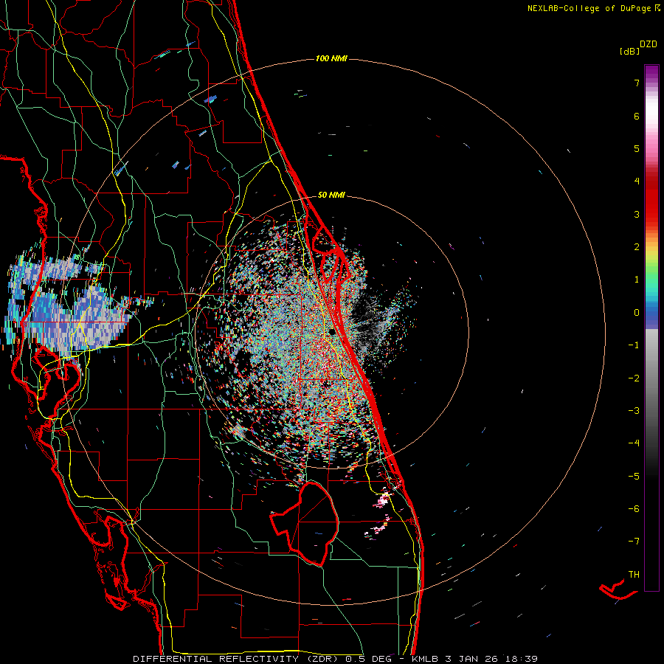Click the positive 3 scale value
664x664 pixels.
coord(637,214)
